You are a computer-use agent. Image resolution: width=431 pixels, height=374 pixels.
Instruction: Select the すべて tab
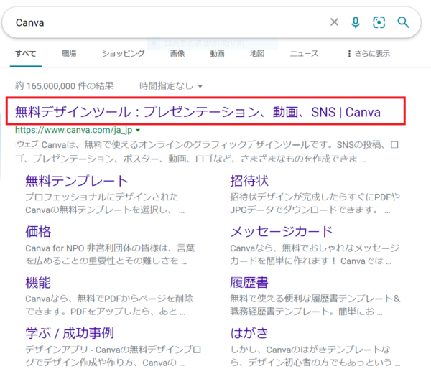click(26, 53)
